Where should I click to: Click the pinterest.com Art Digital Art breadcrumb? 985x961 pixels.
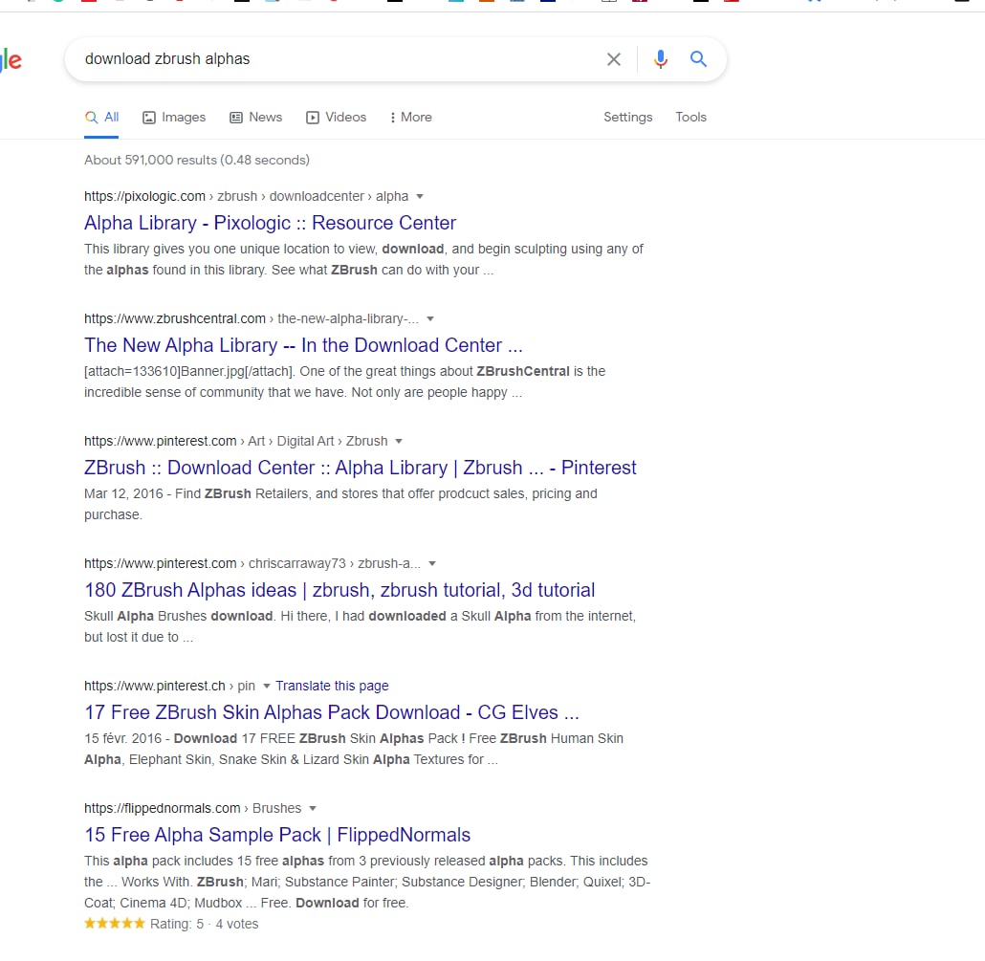pyautogui.click(x=235, y=442)
